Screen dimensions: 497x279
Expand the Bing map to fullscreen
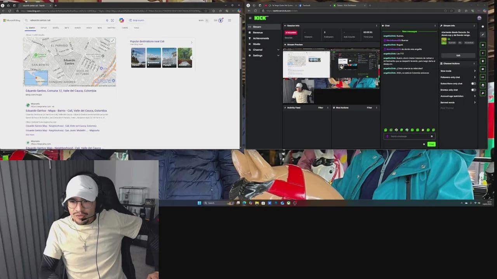coord(113,40)
